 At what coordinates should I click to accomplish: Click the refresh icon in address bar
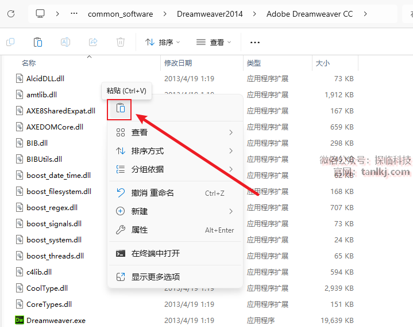[11, 14]
